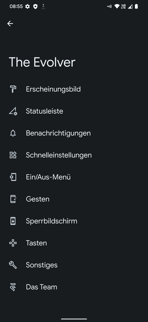Open Benachrichtigungen settings
Screen dimensions: 148x322
click(x=74, y=133)
